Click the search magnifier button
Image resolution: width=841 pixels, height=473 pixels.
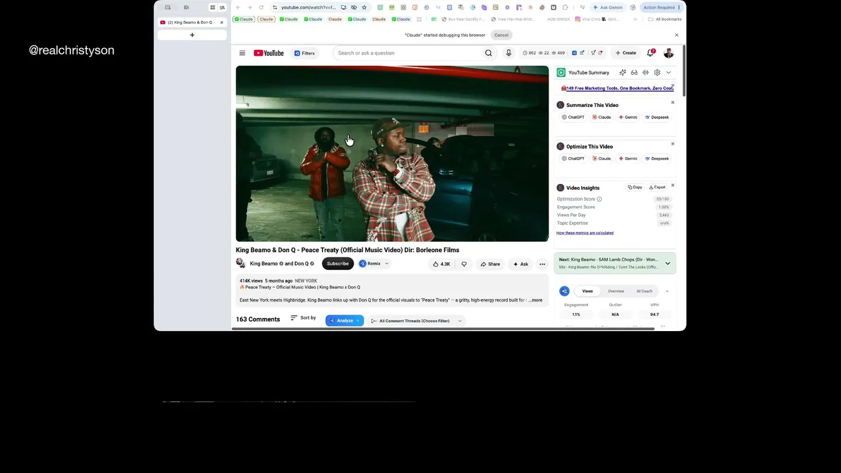click(488, 53)
